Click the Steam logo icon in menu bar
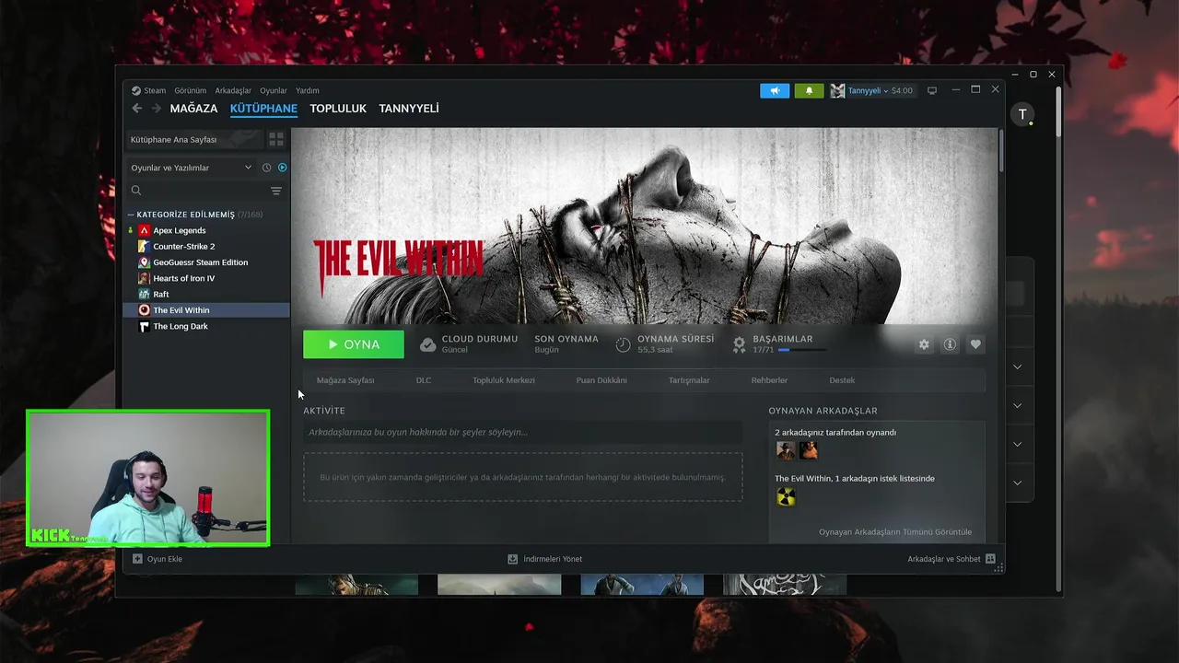 [136, 90]
